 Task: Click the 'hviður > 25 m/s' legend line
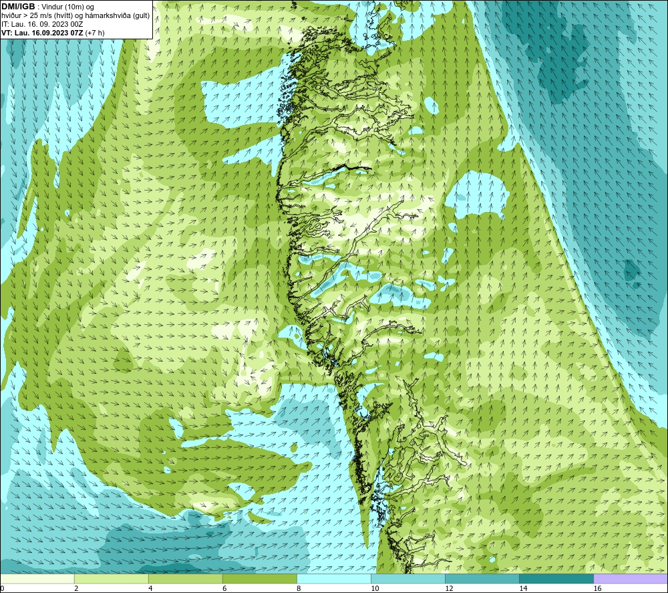tap(75, 16)
